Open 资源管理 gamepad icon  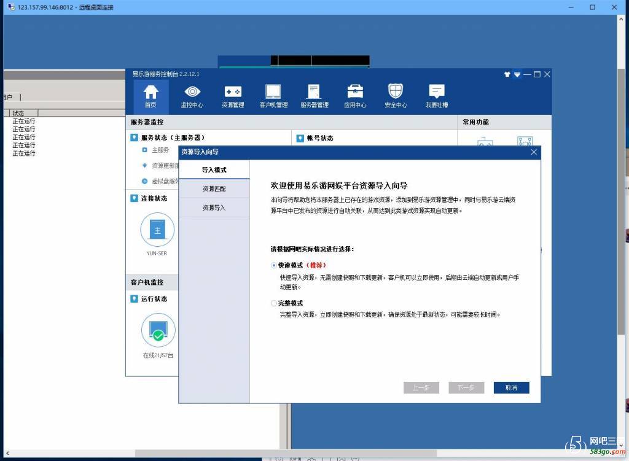point(233,96)
